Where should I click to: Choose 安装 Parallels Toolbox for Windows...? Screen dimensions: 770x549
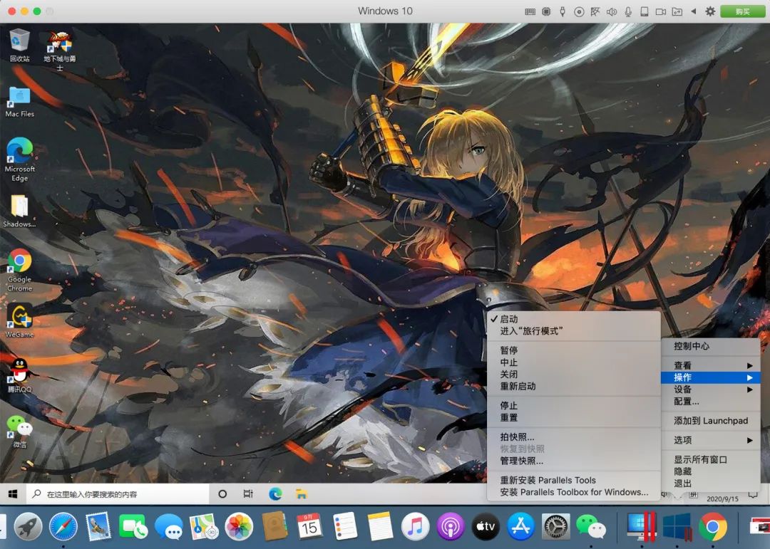[x=573, y=492]
